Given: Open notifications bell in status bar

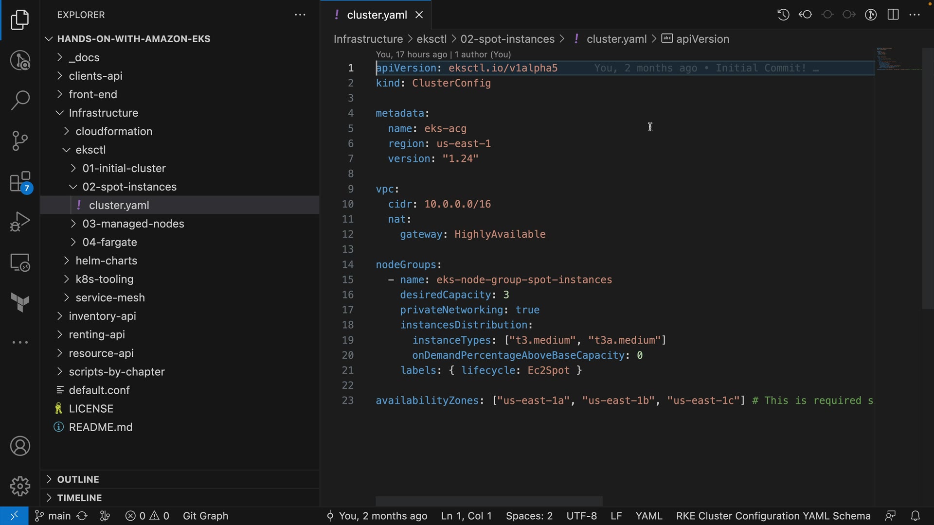Looking at the screenshot, I should (915, 516).
